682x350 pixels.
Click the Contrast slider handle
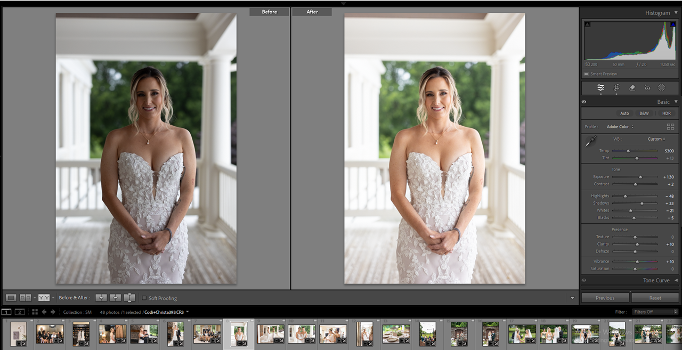click(635, 184)
